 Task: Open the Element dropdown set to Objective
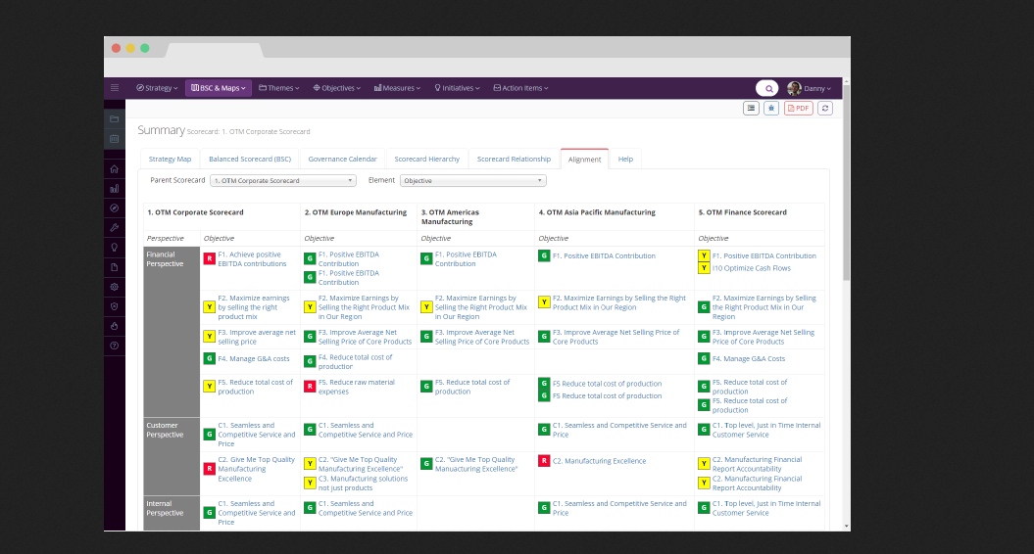(472, 181)
